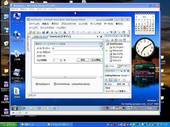Select Form1.vb in Solution Explorer
The height and width of the screenshot is (127, 170).
click(x=116, y=57)
